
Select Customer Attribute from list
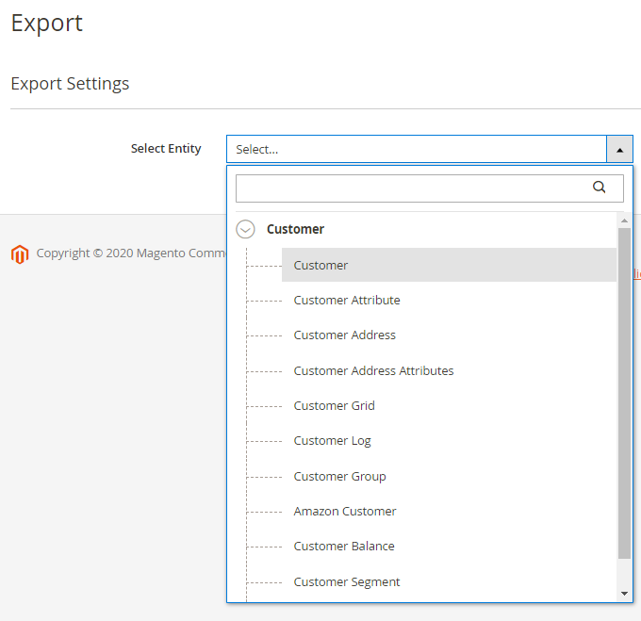tap(347, 301)
